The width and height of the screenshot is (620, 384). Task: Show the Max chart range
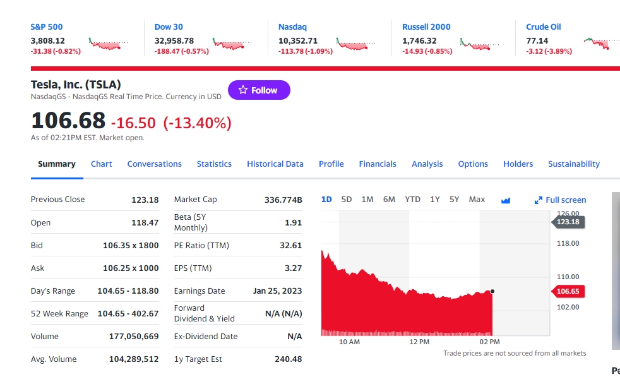click(x=477, y=200)
